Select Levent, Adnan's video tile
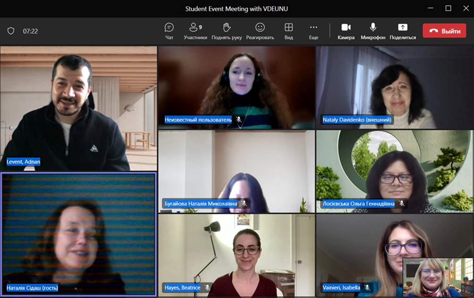474x298 pixels. pyautogui.click(x=78, y=108)
